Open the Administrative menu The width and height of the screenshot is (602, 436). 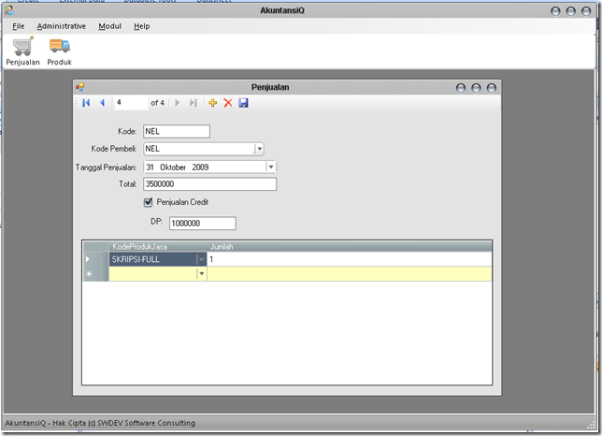(x=62, y=26)
